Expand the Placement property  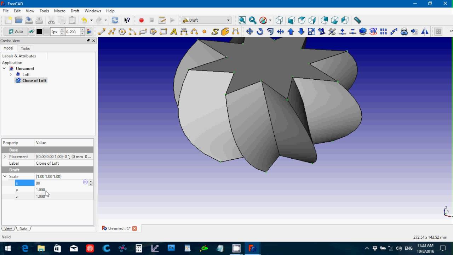5,157
